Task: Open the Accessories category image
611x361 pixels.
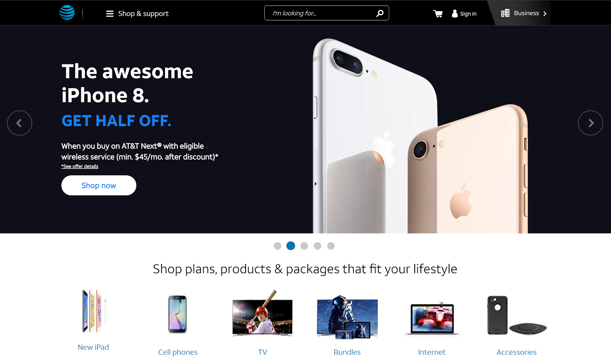Action: 517,316
